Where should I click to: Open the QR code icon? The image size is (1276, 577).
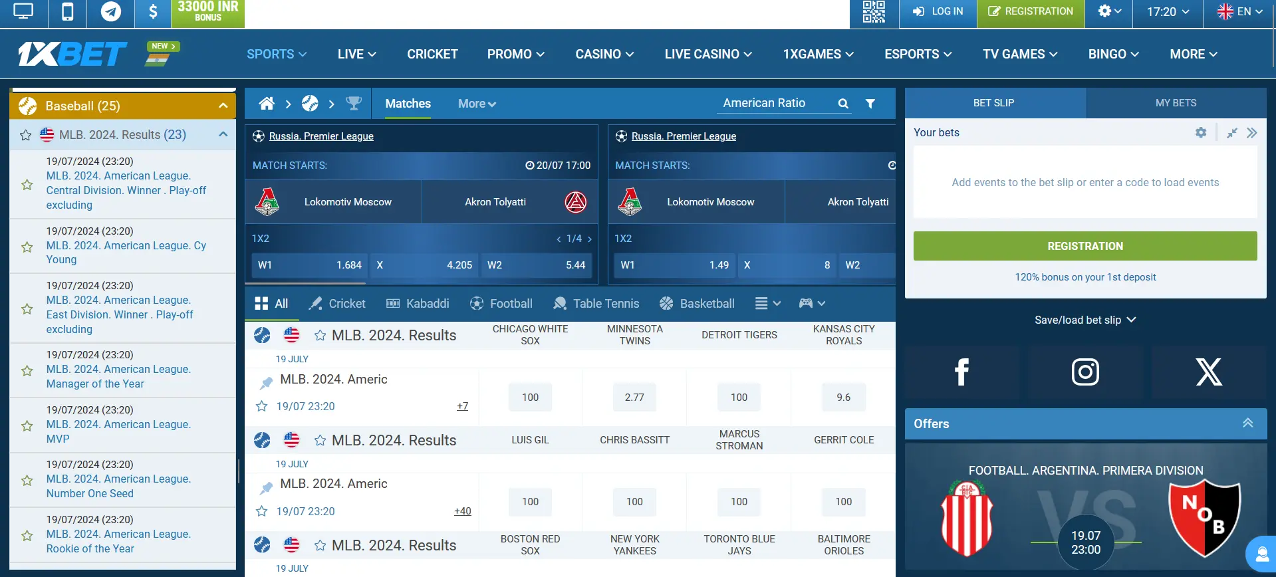[x=874, y=11]
